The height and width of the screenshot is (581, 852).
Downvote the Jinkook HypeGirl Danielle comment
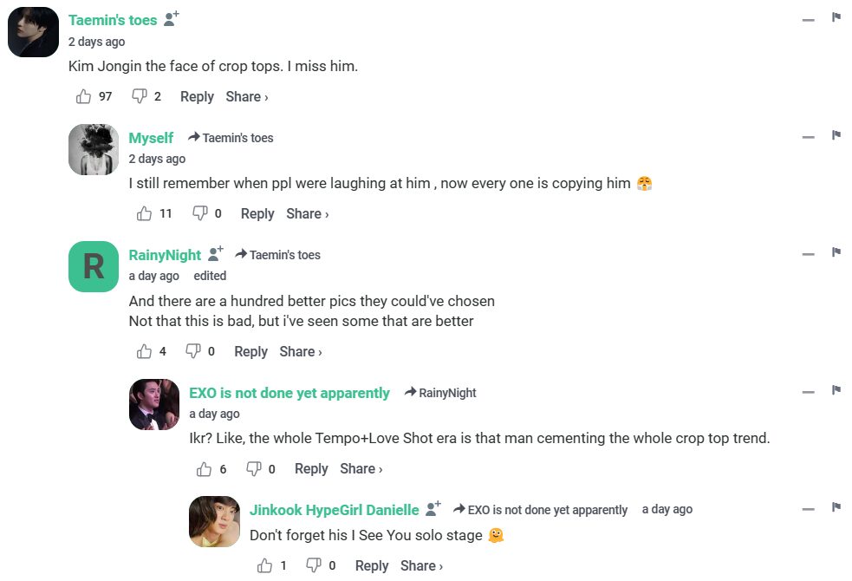pos(314,565)
